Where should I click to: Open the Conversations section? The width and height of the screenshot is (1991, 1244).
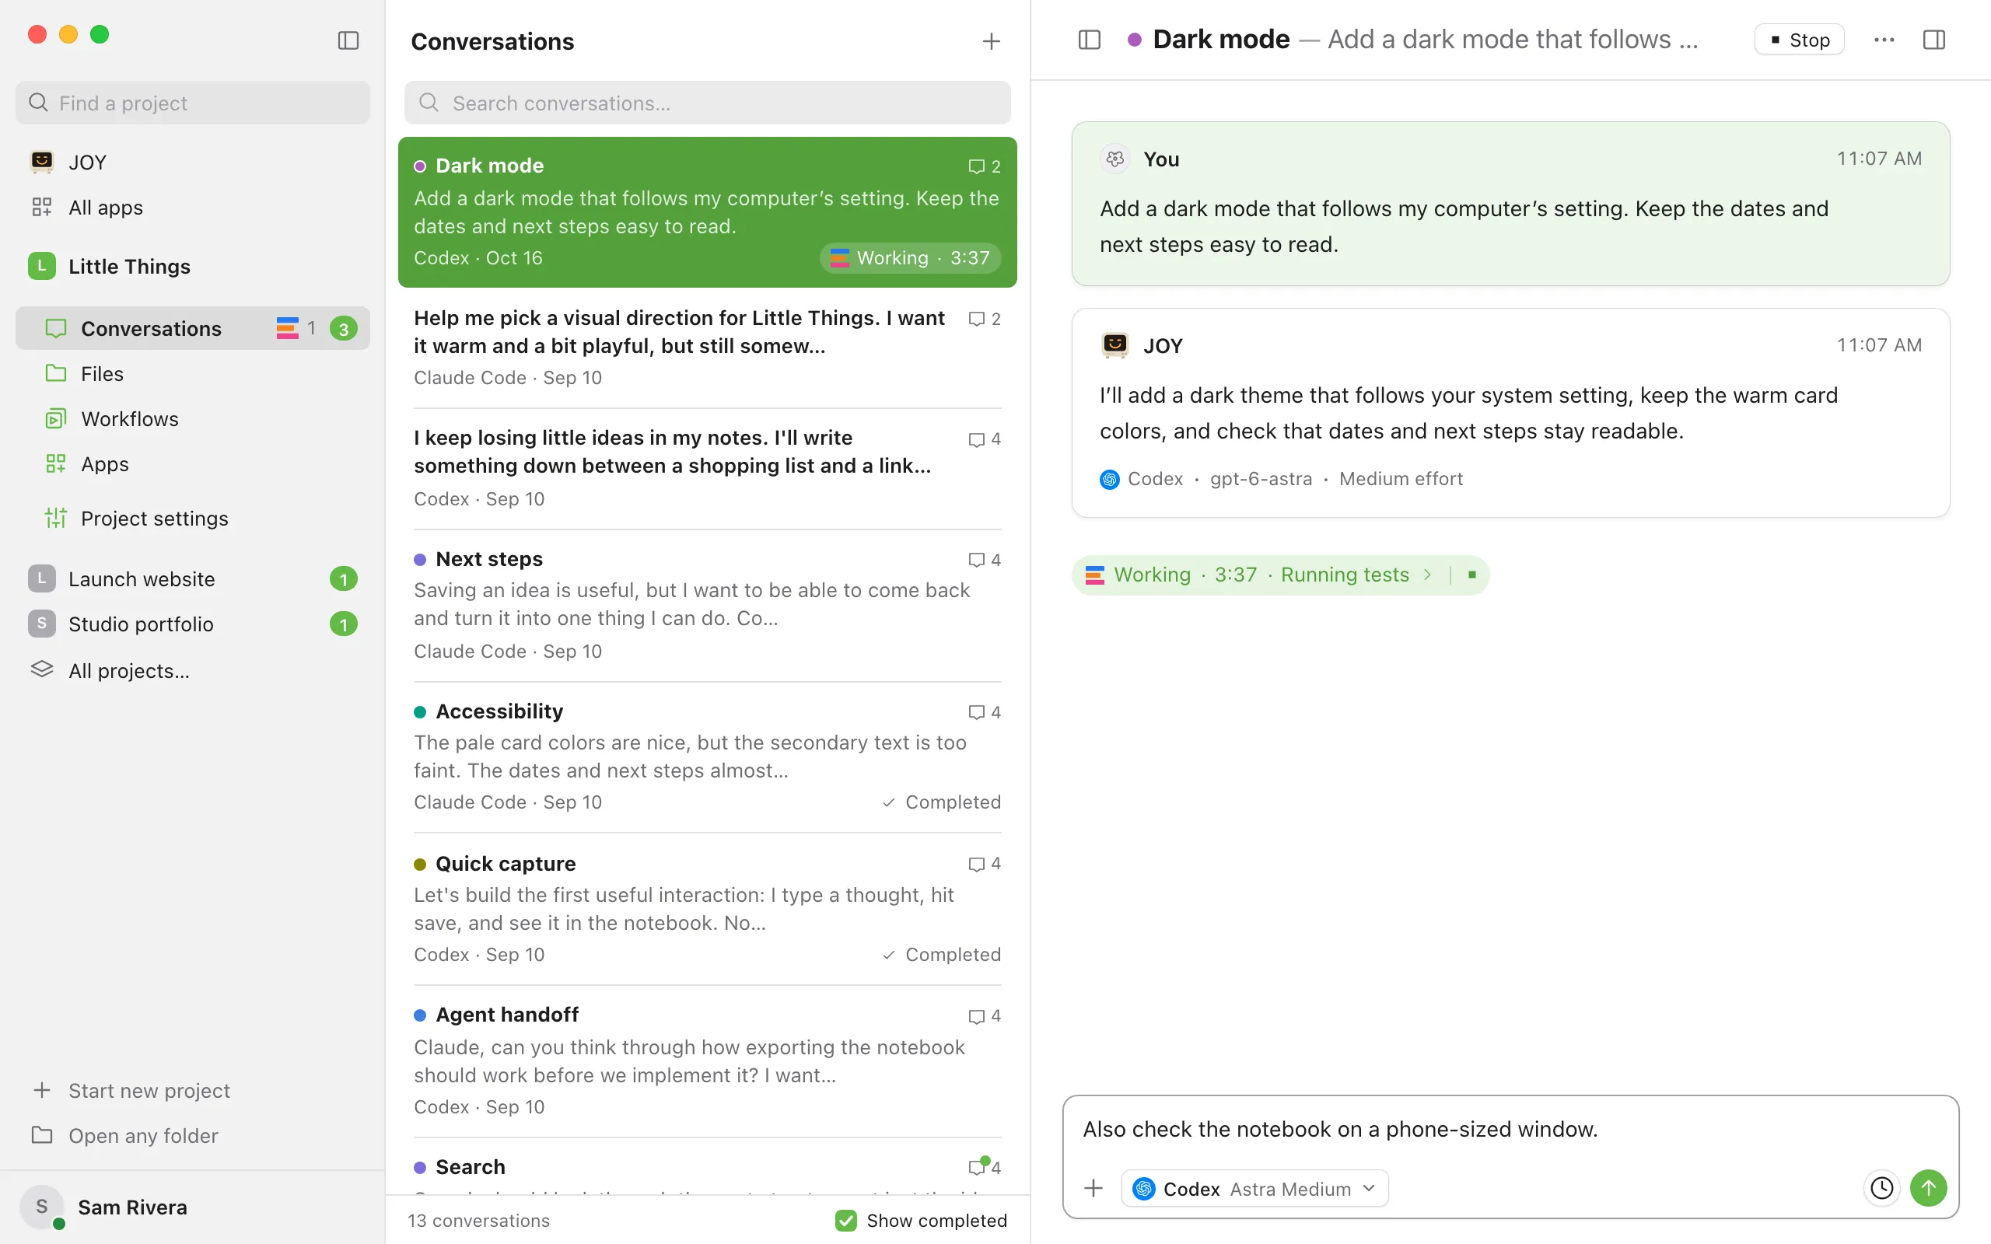click(x=193, y=328)
